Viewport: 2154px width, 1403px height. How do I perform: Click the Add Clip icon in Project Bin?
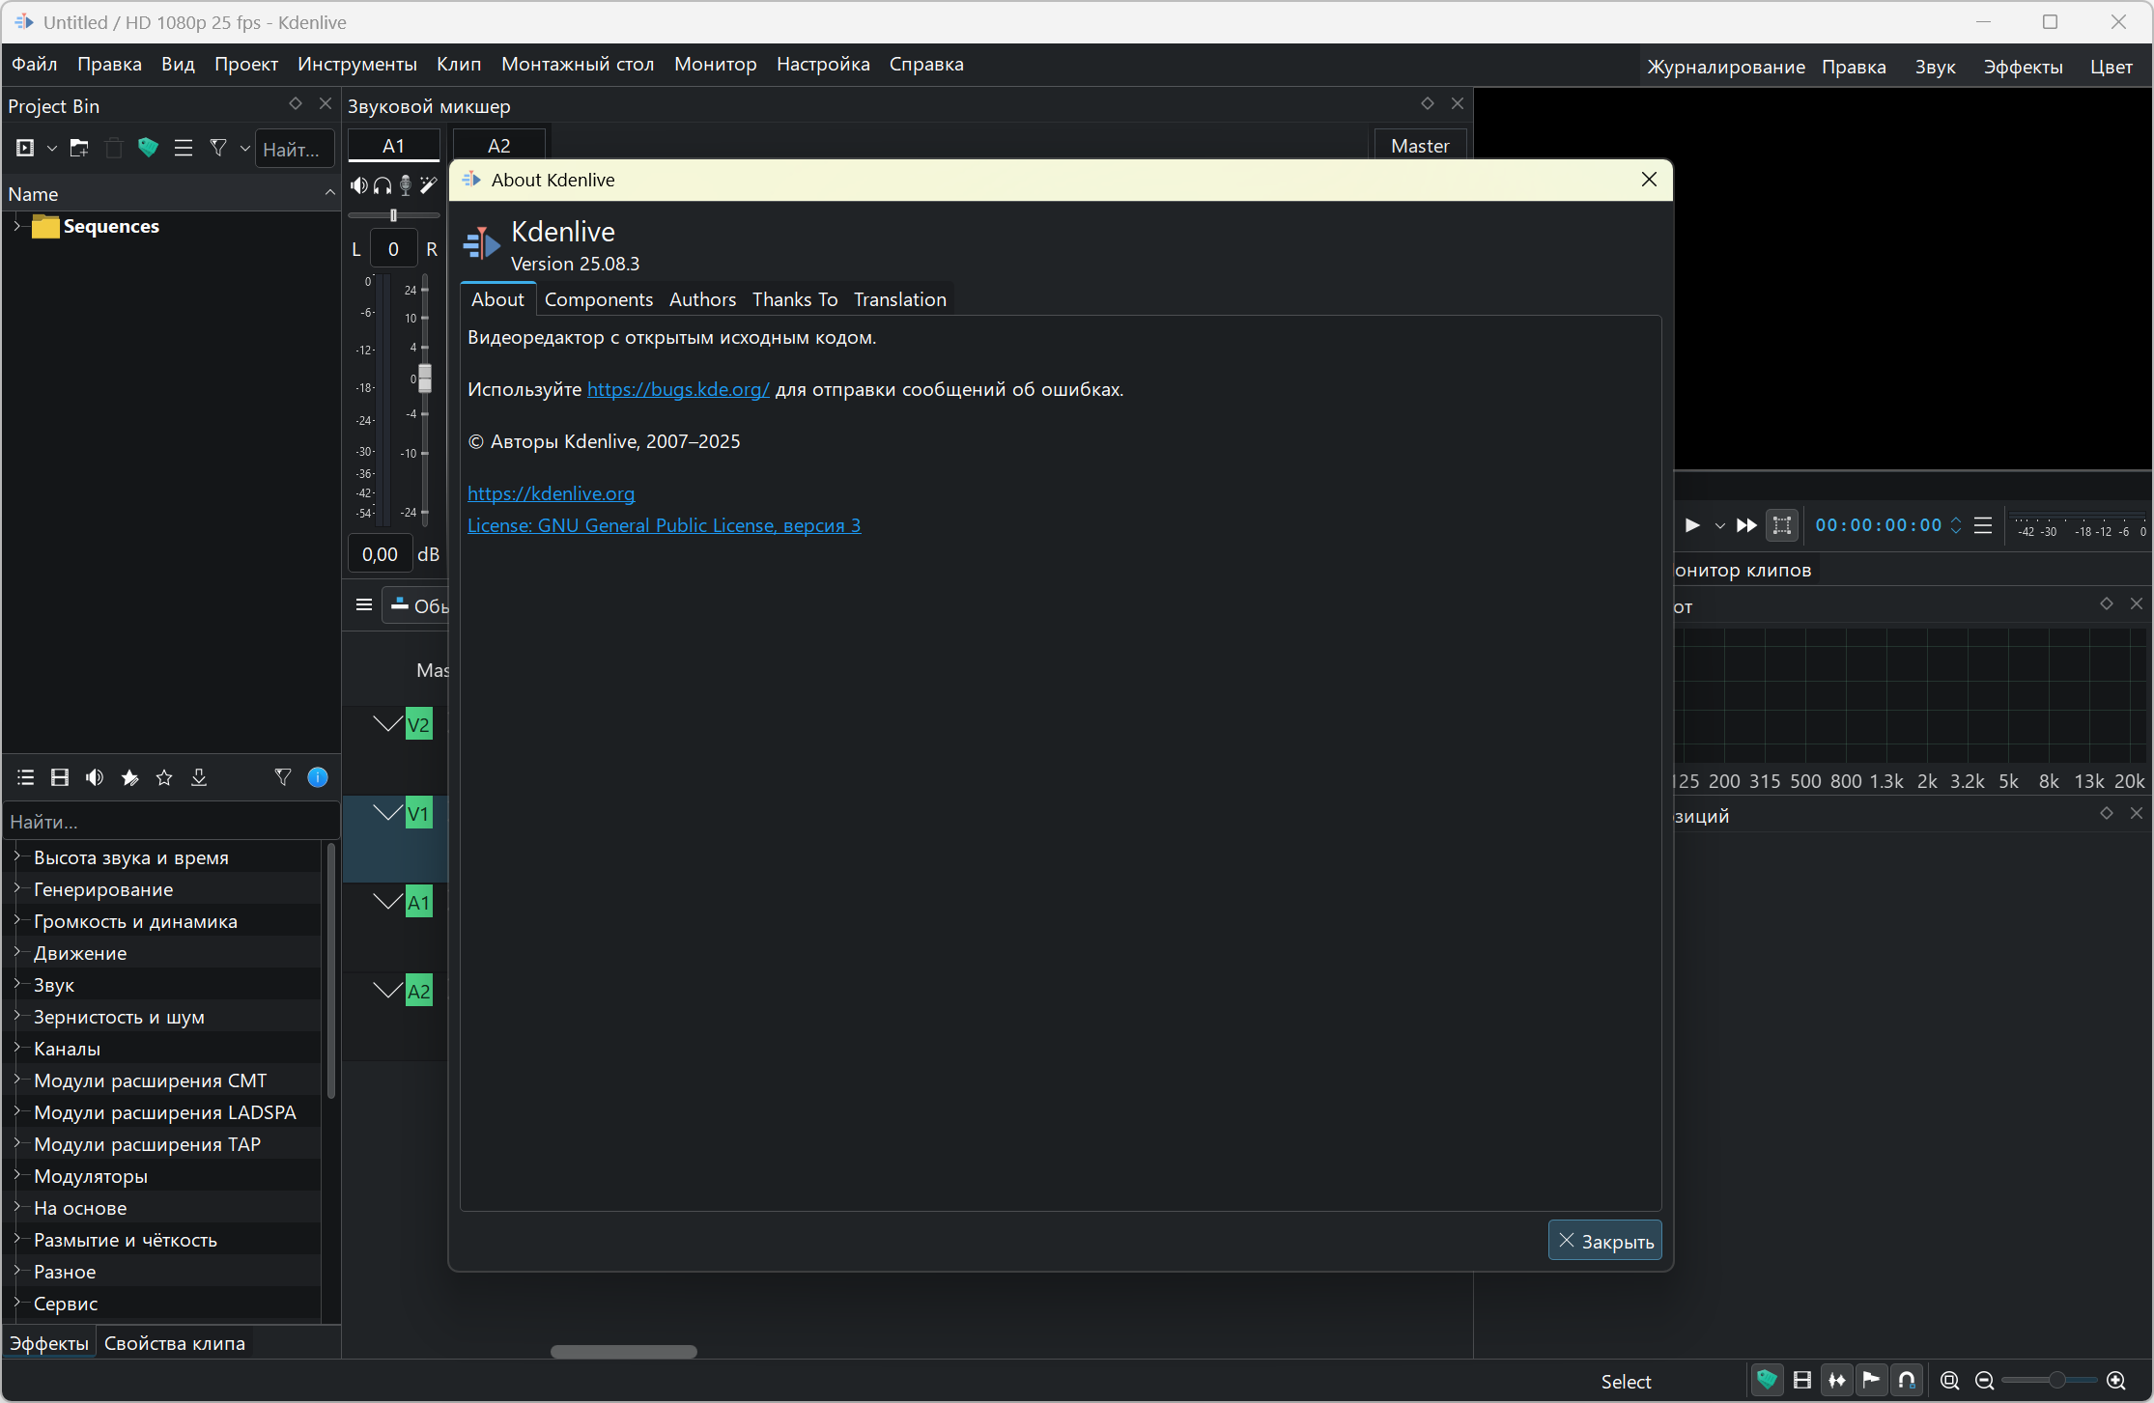tap(25, 148)
